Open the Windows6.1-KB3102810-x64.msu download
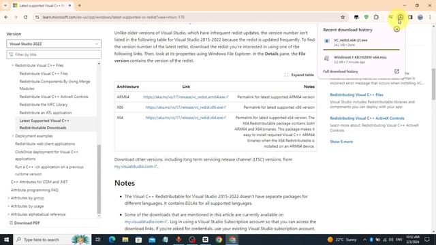 (x=361, y=59)
